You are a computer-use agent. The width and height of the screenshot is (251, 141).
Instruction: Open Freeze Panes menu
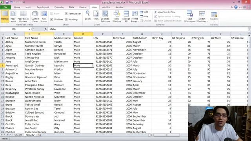pyautogui.click(x=135, y=16)
